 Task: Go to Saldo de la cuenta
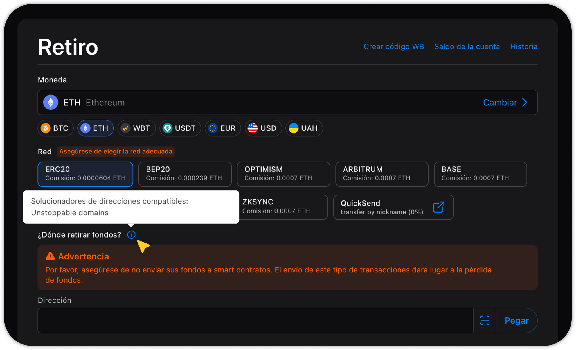(467, 46)
